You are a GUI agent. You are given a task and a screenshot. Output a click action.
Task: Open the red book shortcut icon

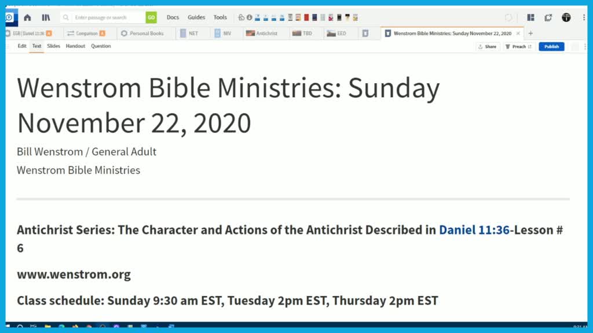click(x=306, y=17)
